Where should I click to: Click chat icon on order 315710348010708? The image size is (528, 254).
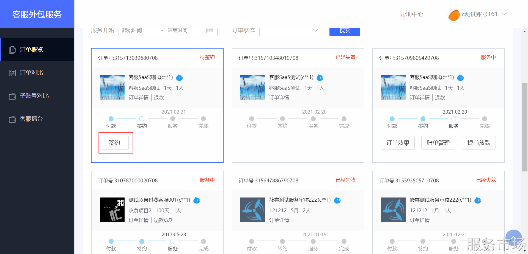[320, 78]
